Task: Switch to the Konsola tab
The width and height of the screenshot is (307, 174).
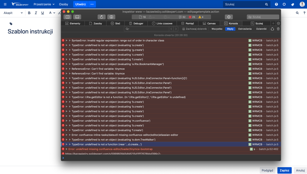Action: [x=231, y=23]
